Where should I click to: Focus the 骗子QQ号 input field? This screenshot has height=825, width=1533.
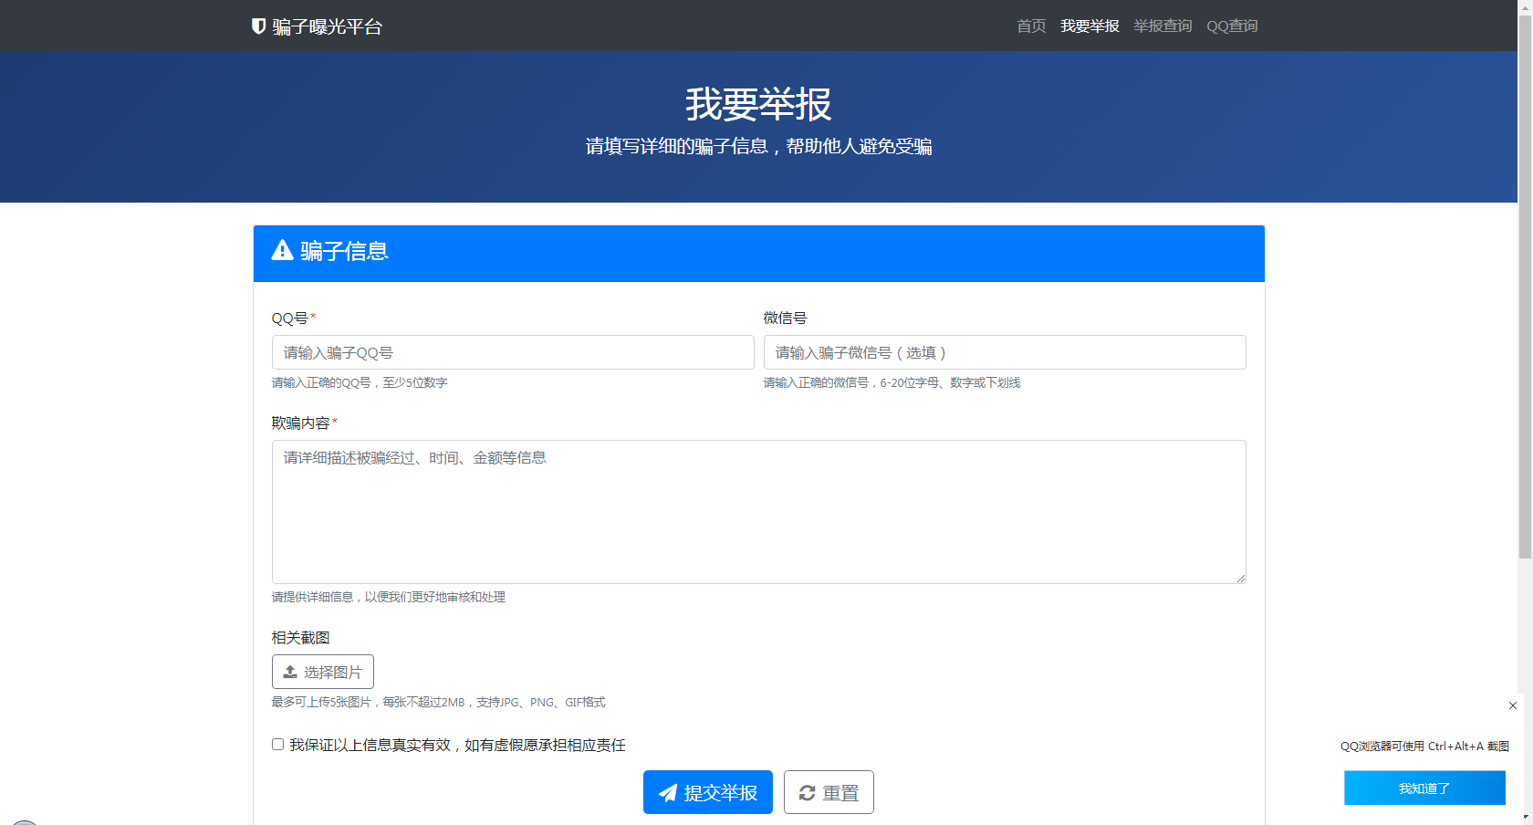pyautogui.click(x=513, y=353)
